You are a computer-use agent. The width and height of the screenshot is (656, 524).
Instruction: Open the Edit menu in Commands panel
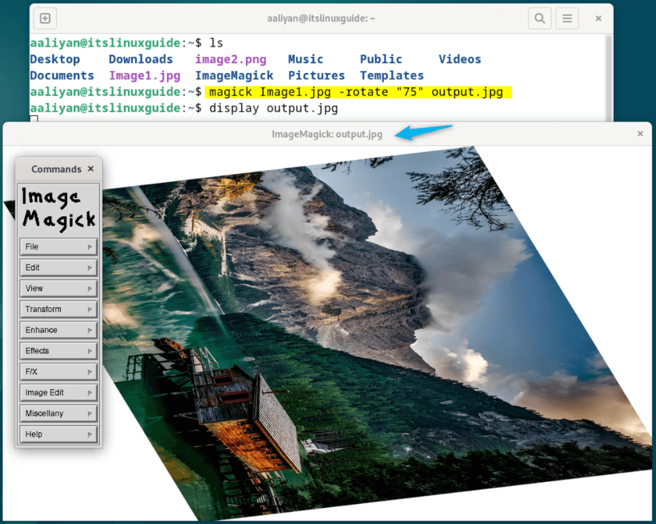58,267
